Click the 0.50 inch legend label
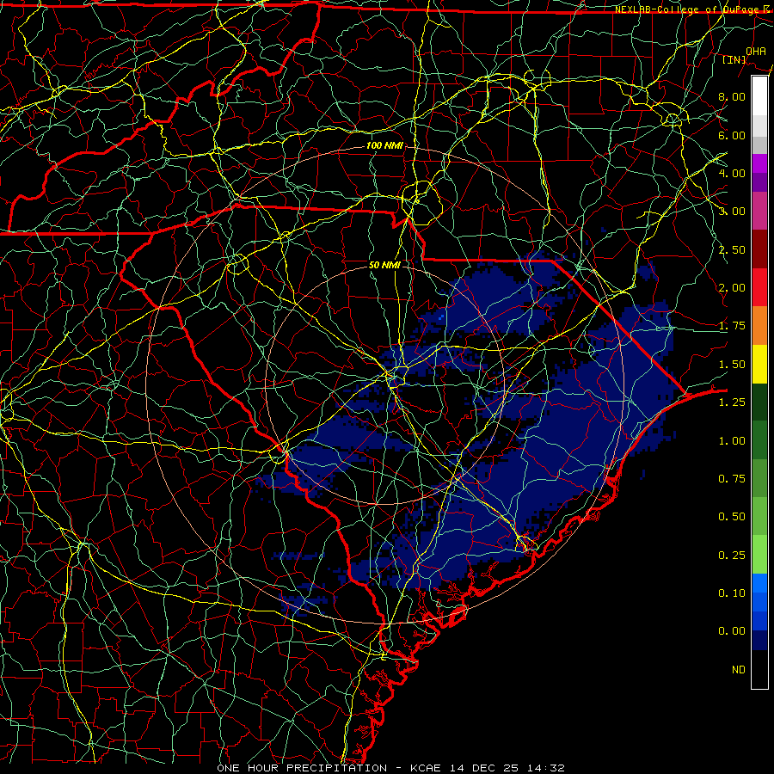774x774 pixels. tap(732, 517)
